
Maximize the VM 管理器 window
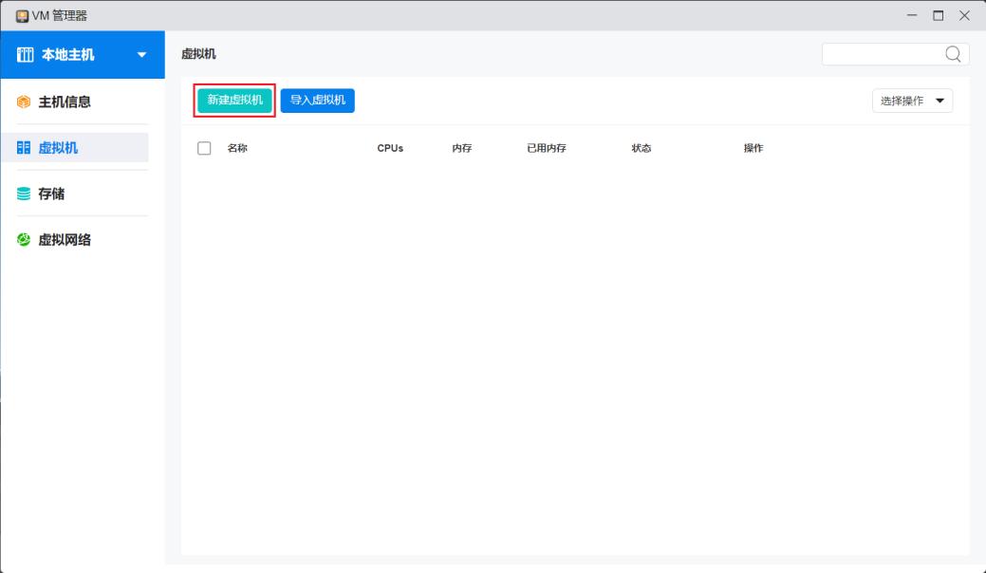pyautogui.click(x=939, y=16)
